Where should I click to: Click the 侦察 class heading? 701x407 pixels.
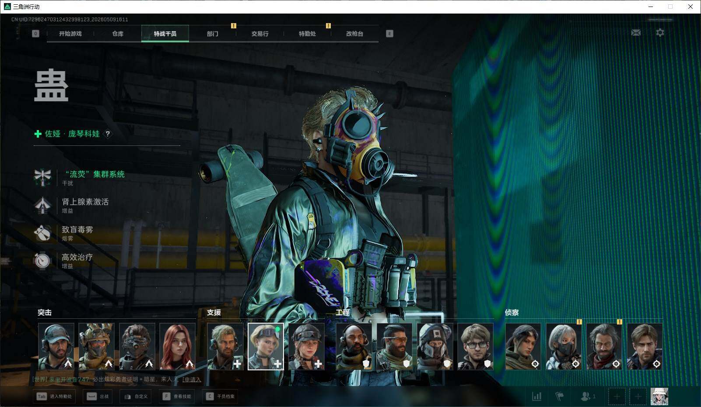(x=512, y=313)
